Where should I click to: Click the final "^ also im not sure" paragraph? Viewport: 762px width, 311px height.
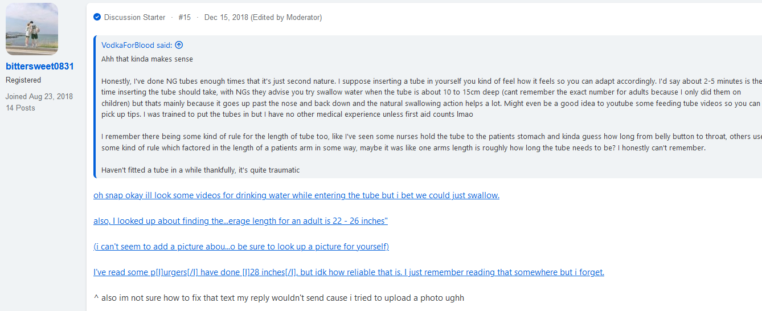pyautogui.click(x=278, y=298)
